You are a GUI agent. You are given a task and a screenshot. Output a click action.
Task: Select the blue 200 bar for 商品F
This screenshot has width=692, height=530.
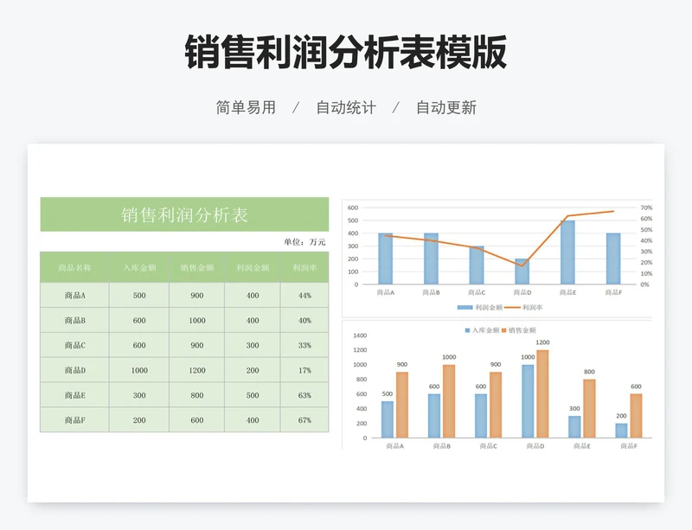tap(621, 431)
